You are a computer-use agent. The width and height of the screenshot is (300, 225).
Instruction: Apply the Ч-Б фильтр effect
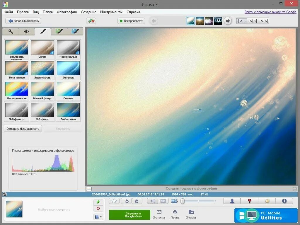[17, 112]
